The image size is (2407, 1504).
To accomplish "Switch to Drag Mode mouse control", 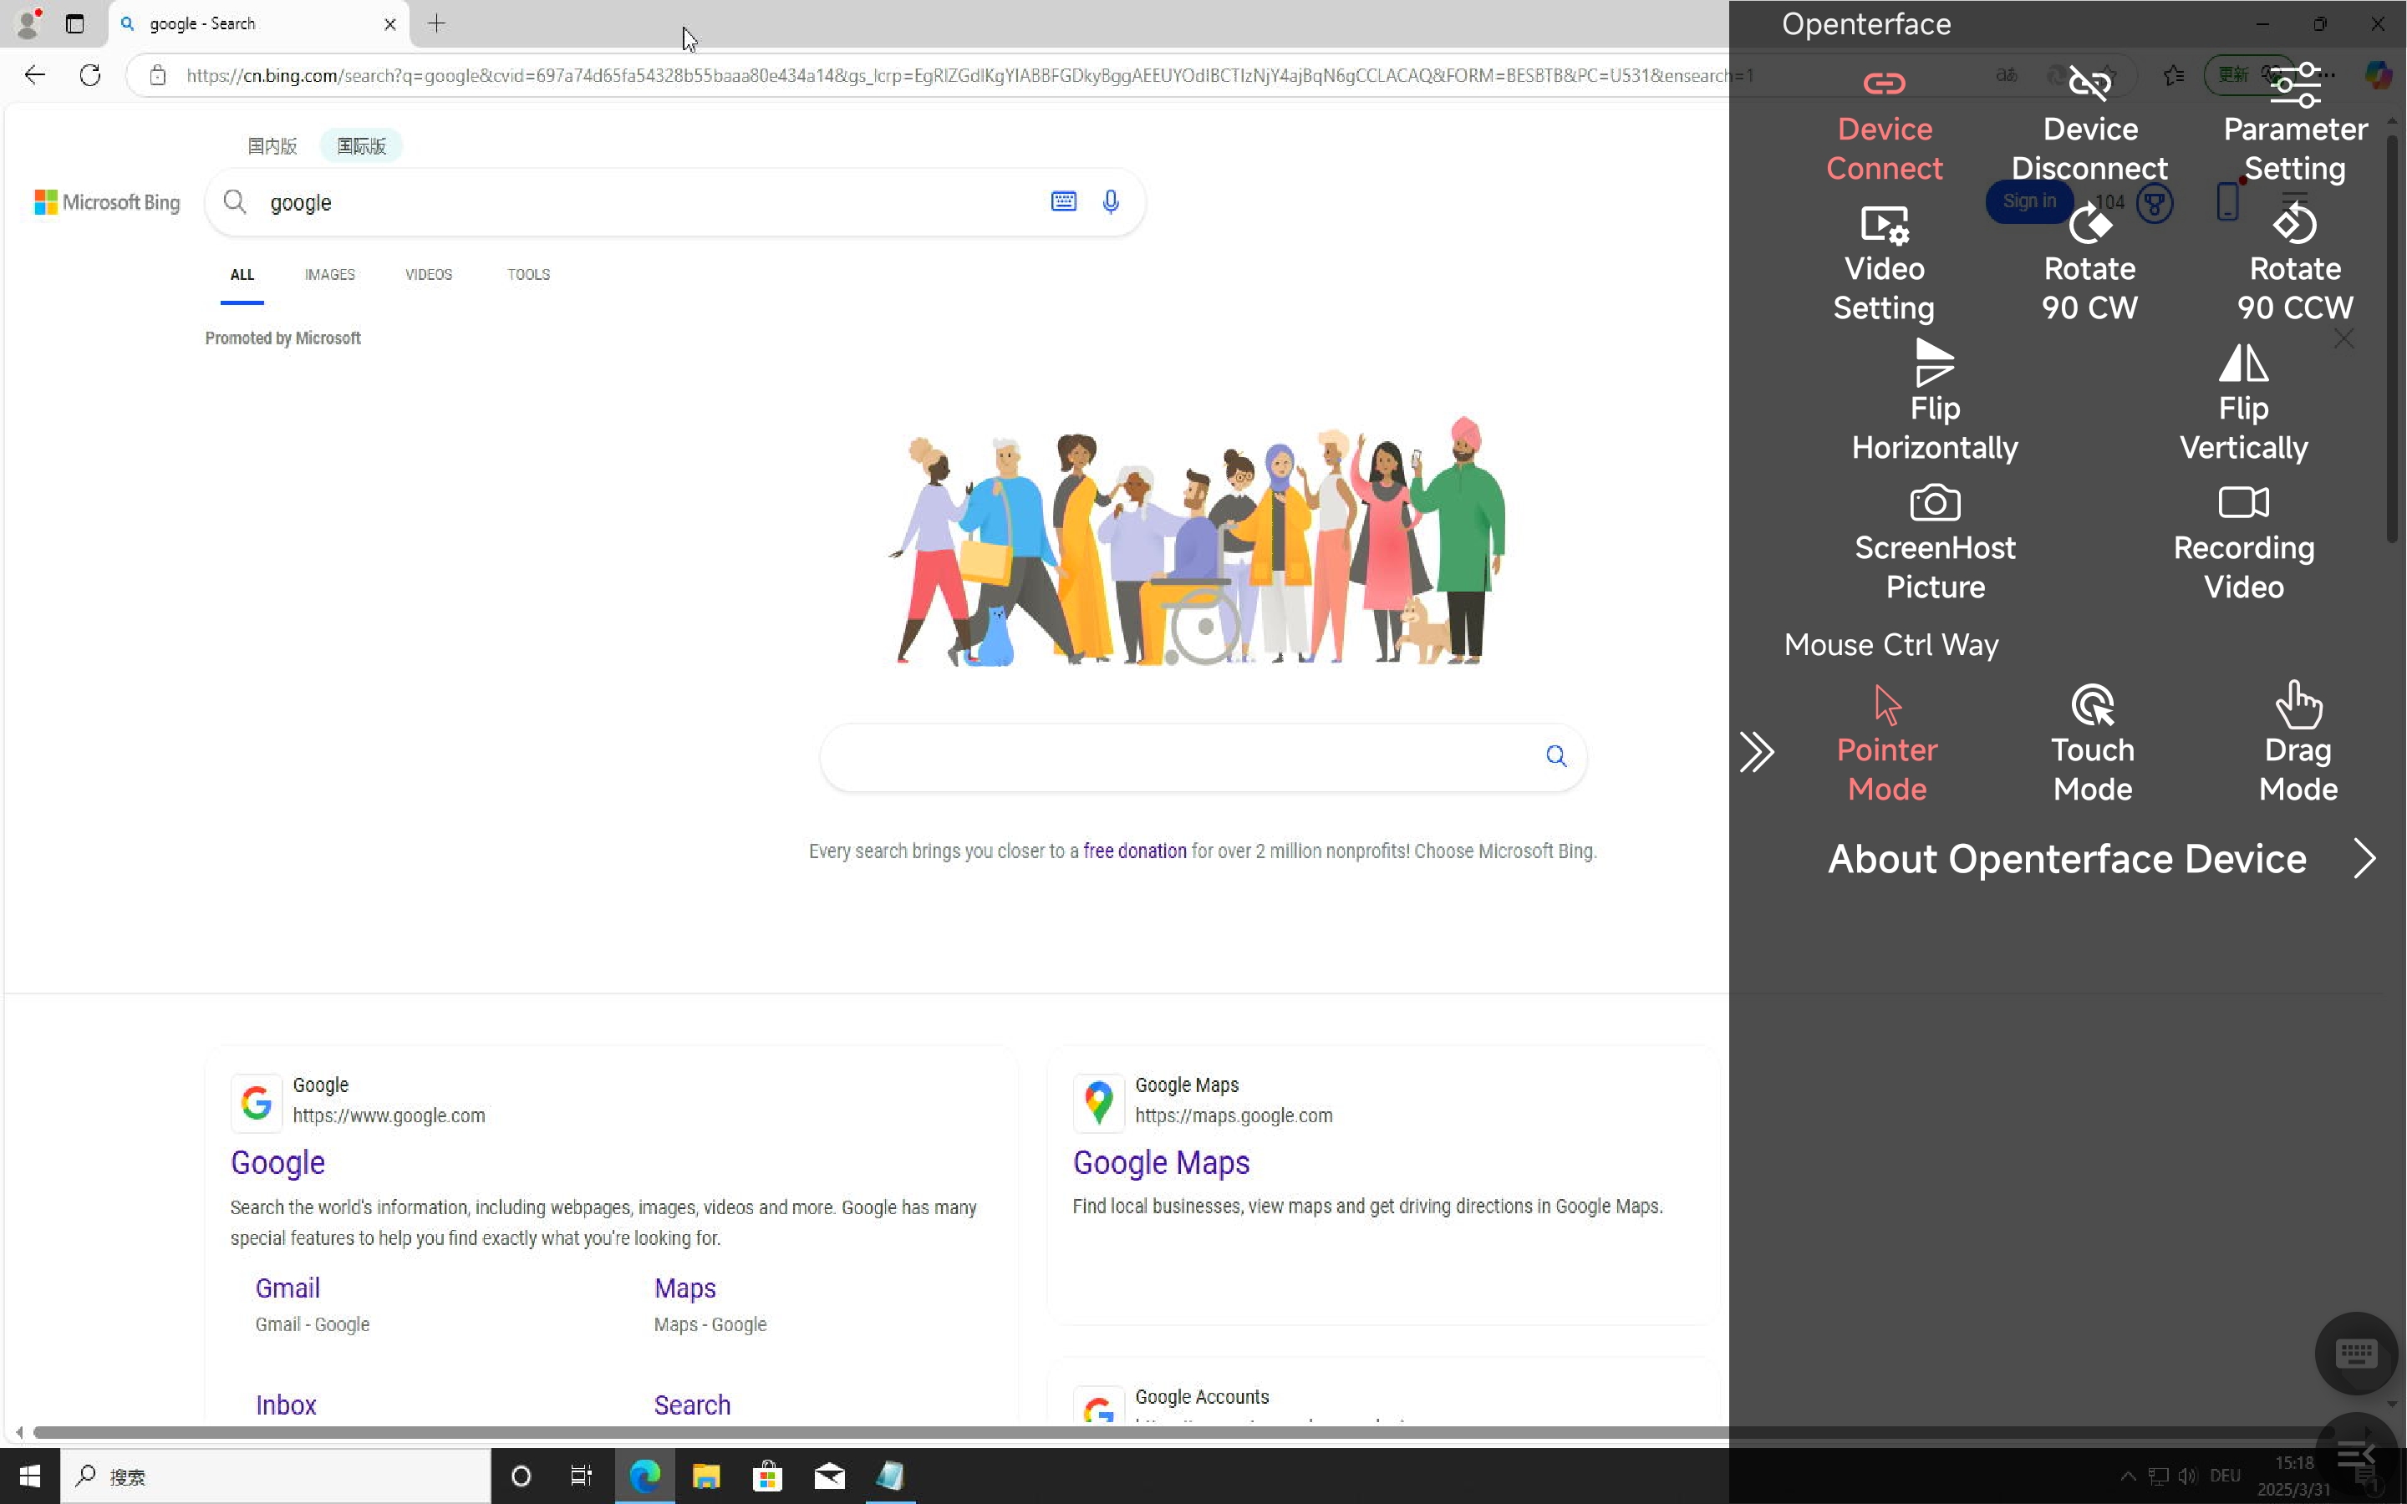I will (x=2298, y=706).
